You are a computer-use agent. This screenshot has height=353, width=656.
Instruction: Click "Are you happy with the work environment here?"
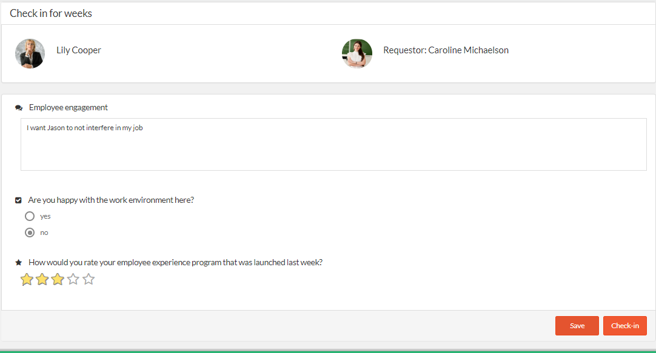111,200
